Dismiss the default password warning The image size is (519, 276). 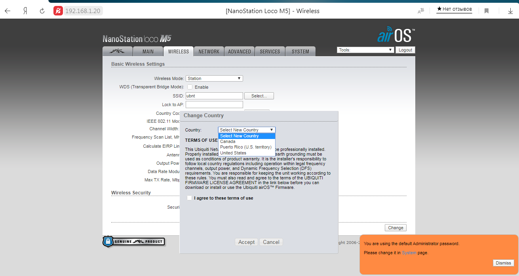point(504,263)
